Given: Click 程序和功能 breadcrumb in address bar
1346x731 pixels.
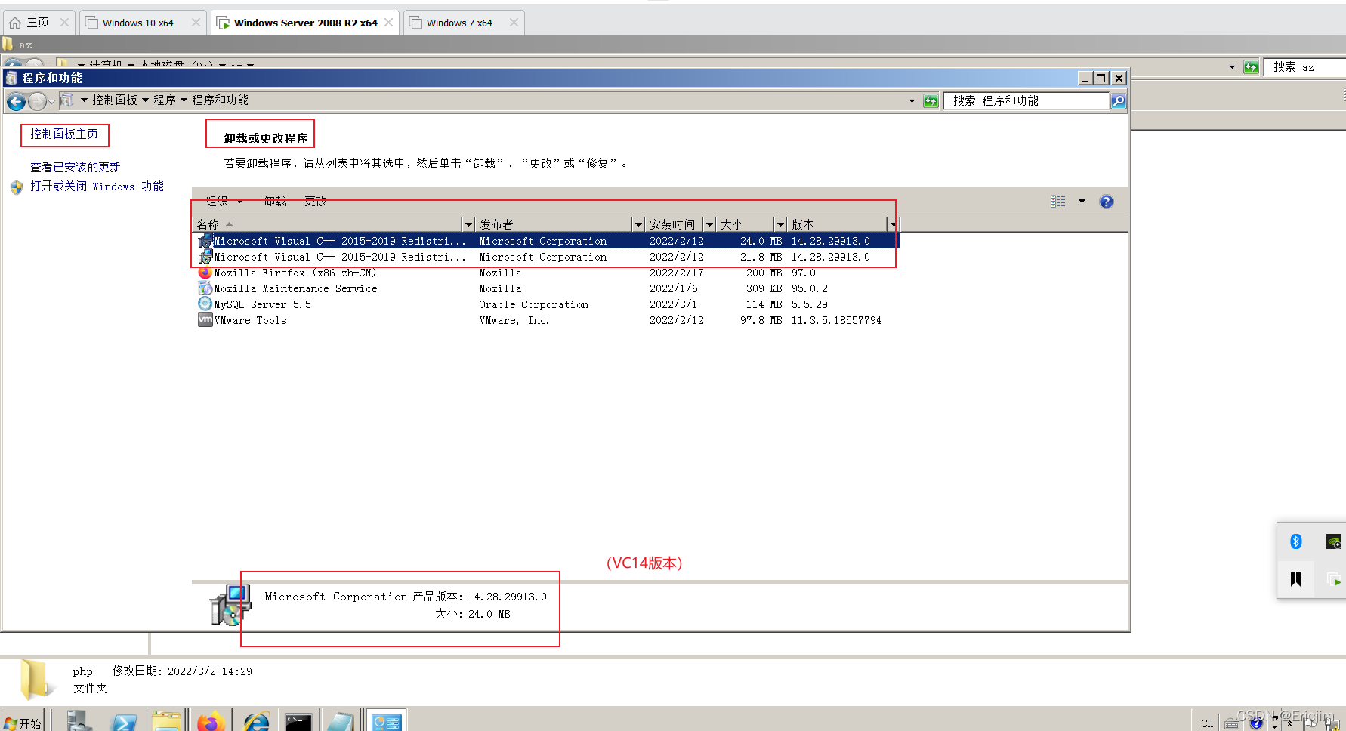Looking at the screenshot, I should click(220, 100).
